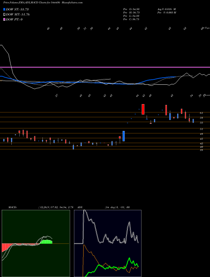Image resolution: width=210 pixels, height=277 pixels.
Task: Click the price axis label 61
Action: tap(201, 113)
